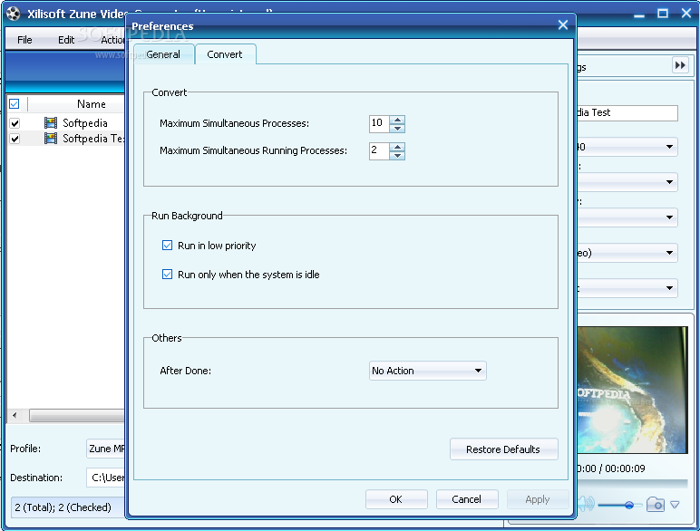Open the second dropdown in the settings panel
Image resolution: width=700 pixels, height=531 pixels.
click(627, 182)
